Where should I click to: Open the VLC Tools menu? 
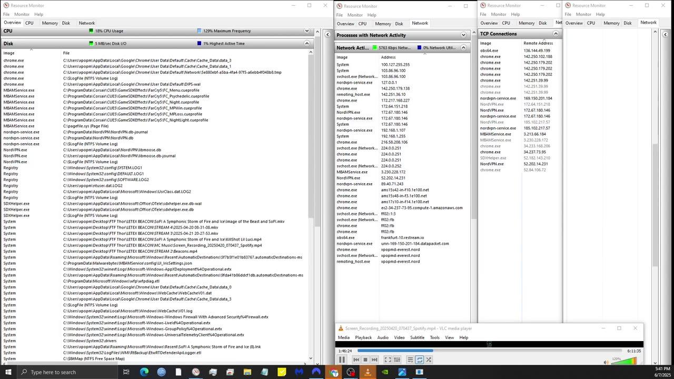pos(434,337)
